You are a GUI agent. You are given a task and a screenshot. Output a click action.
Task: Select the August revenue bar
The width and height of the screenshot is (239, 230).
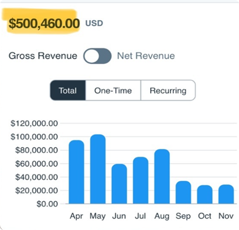tap(162, 176)
